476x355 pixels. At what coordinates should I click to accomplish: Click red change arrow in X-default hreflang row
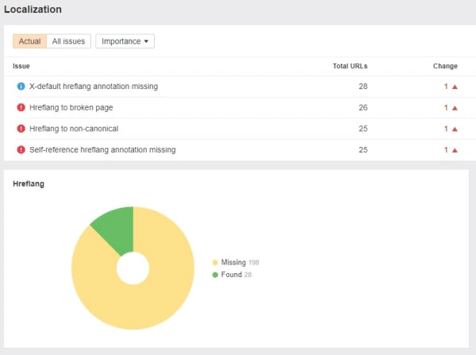coord(455,87)
